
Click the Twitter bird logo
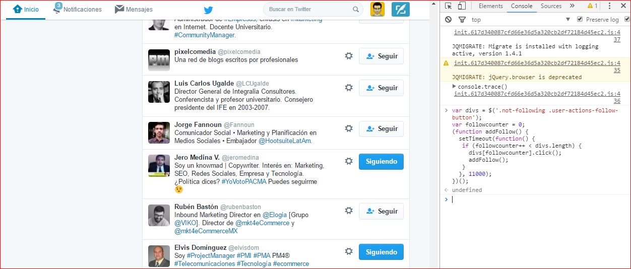point(208,10)
